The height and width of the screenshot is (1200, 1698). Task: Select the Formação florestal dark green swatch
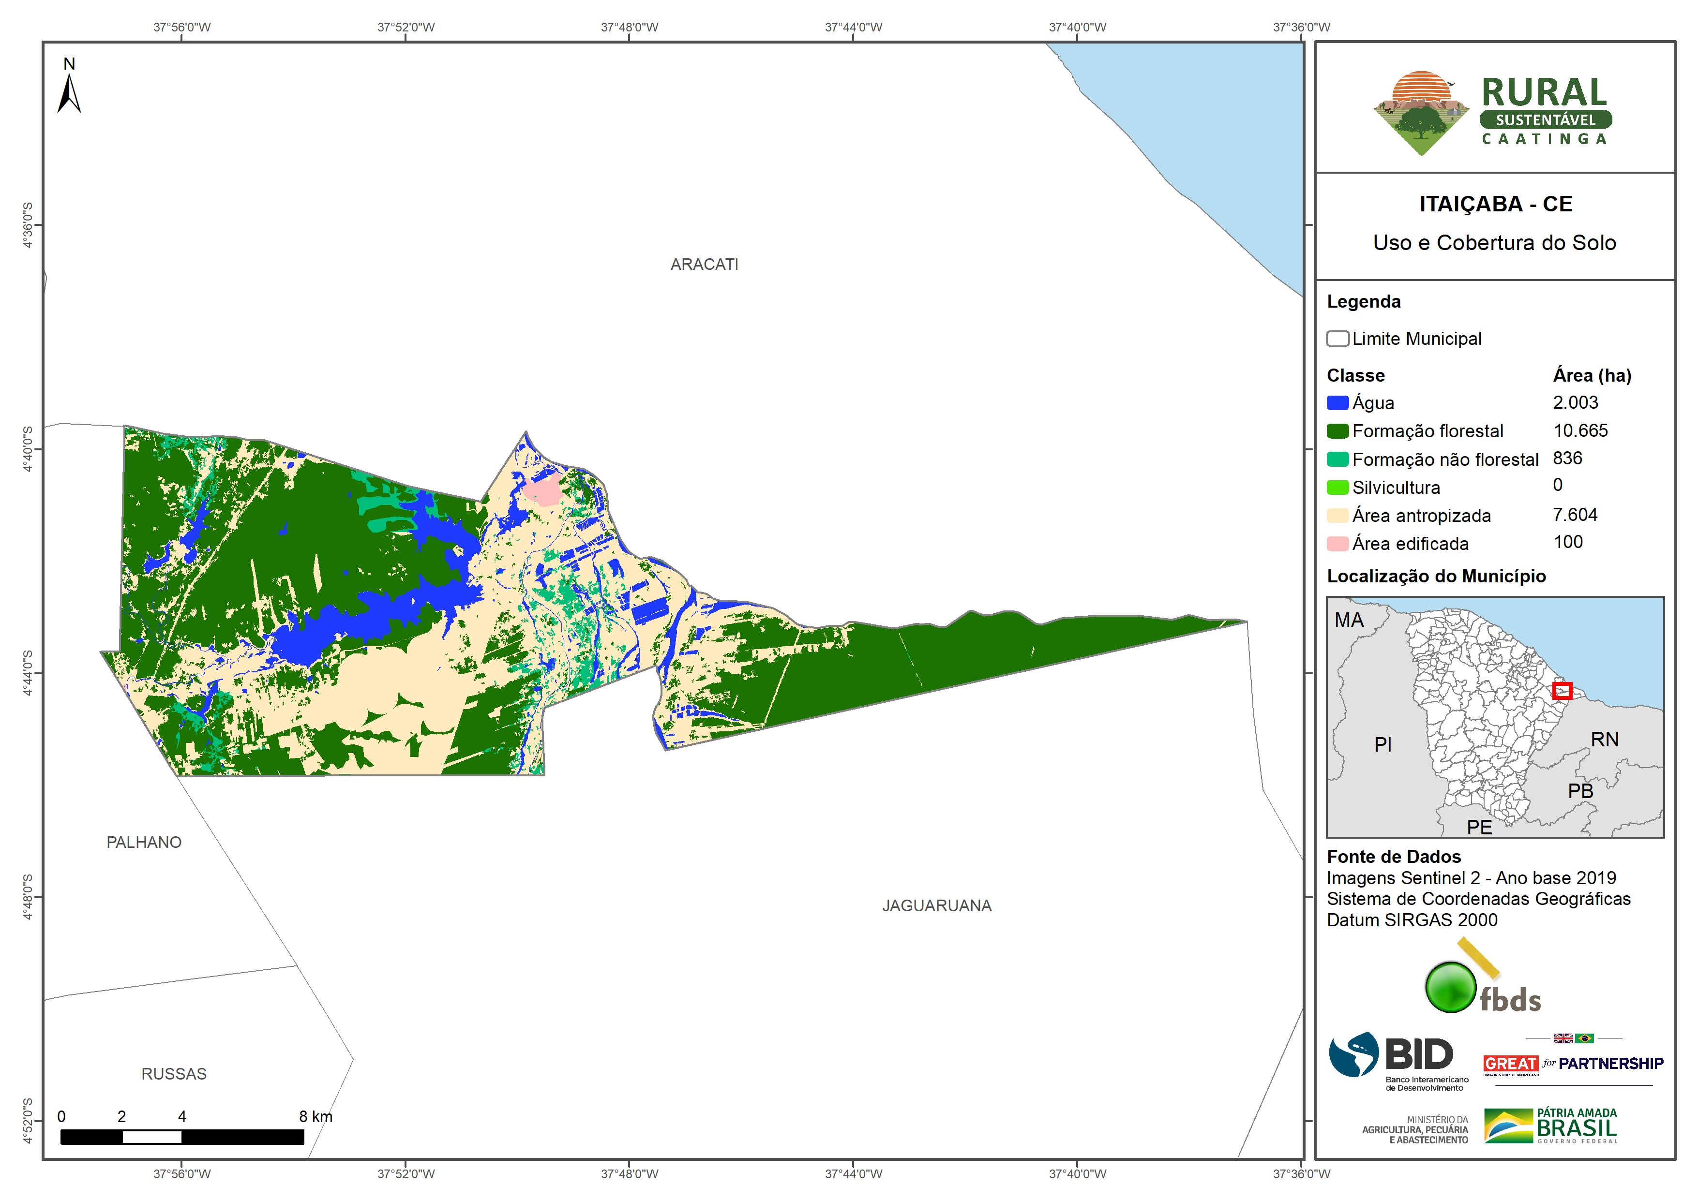(1337, 431)
